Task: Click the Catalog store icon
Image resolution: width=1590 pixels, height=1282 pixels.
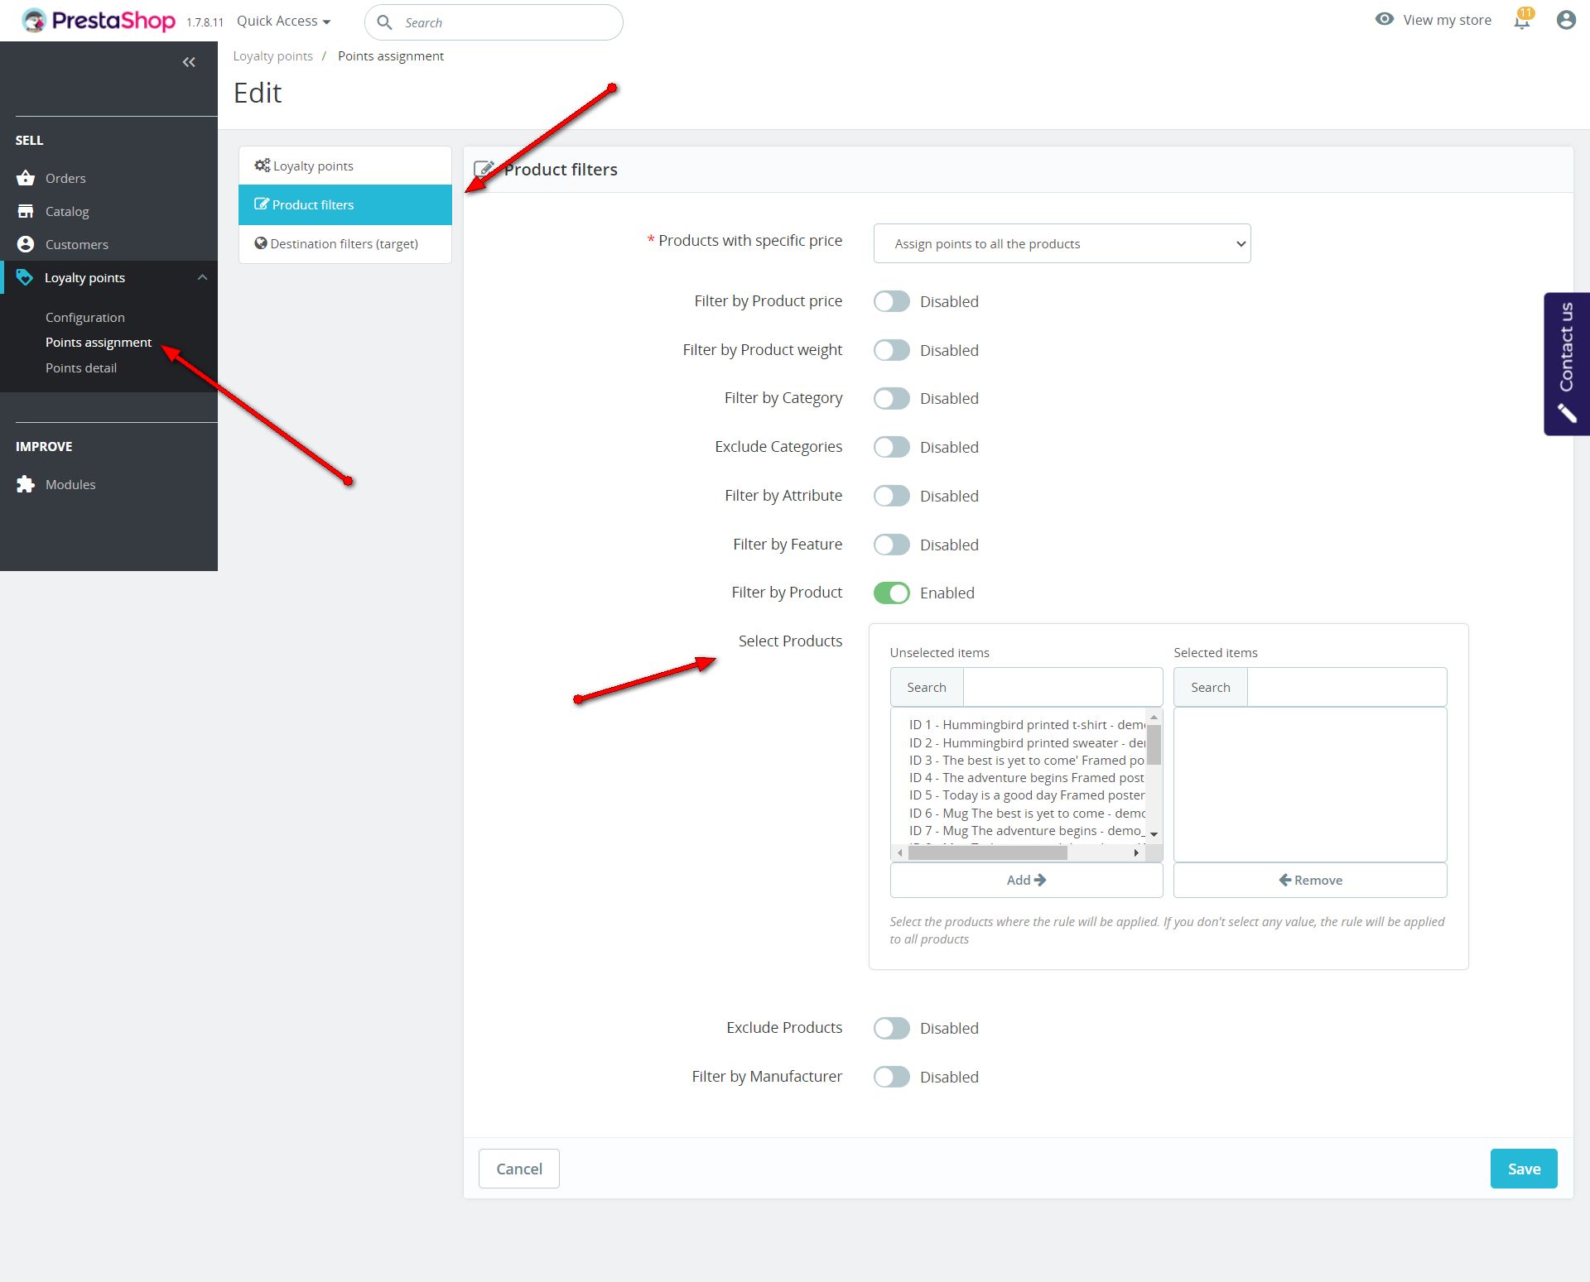Action: point(26,211)
